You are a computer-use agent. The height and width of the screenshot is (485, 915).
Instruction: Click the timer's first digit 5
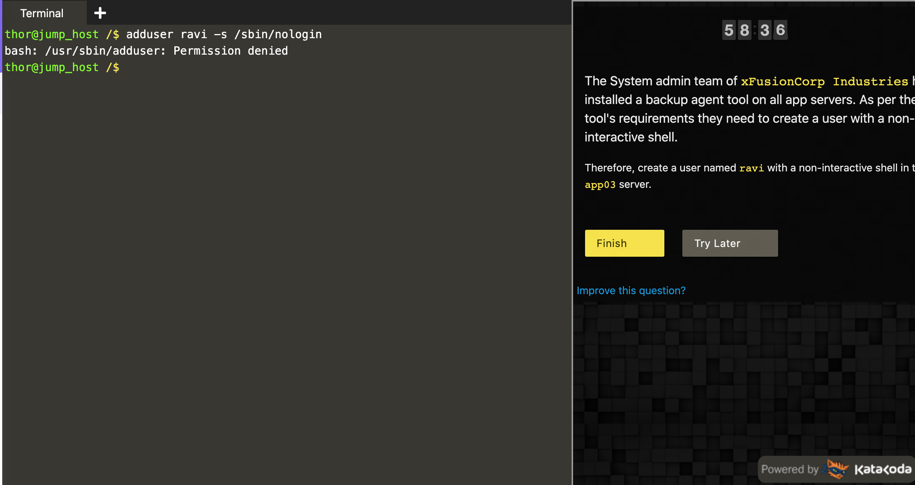click(728, 30)
